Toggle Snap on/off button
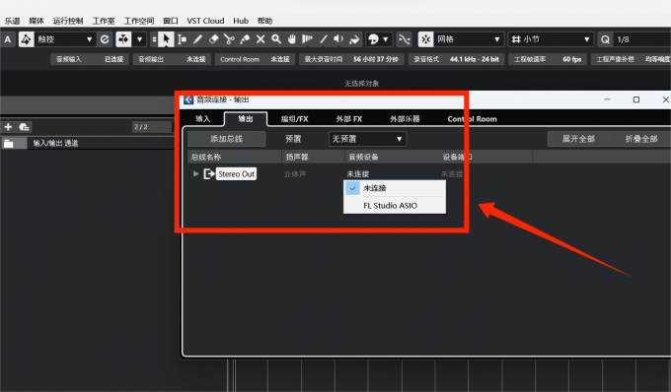Viewport: 671px width, 392px height. coord(425,39)
